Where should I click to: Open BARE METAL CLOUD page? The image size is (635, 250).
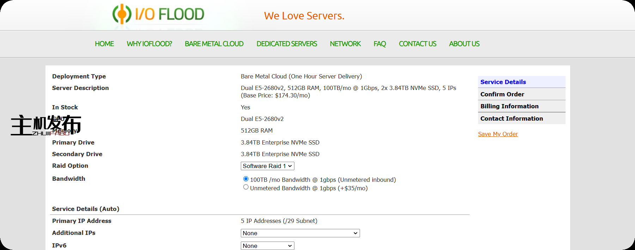[214, 44]
